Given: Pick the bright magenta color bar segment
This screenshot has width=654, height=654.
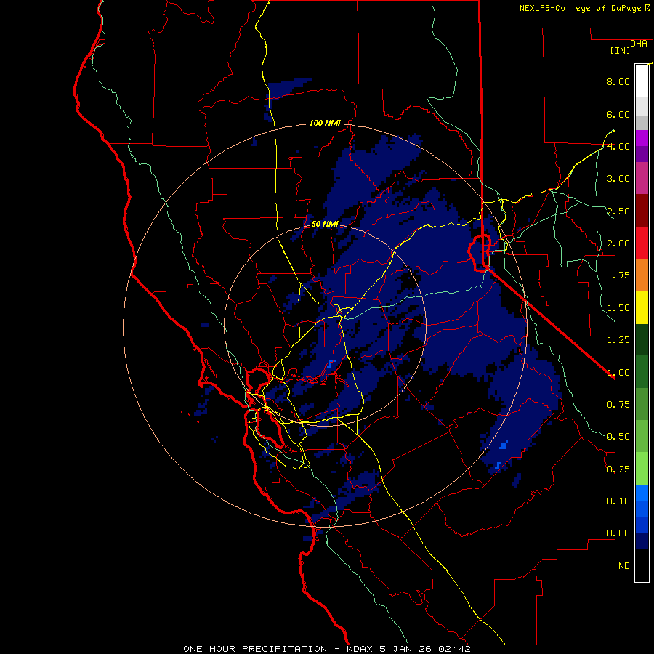Looking at the screenshot, I should pos(642,138).
